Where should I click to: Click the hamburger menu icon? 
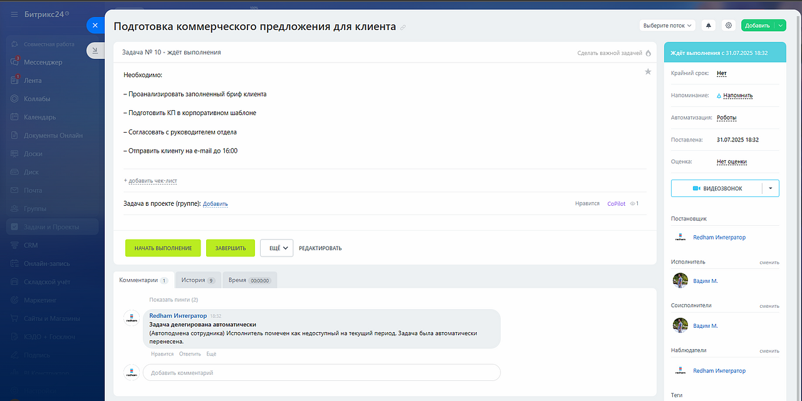[x=14, y=14]
